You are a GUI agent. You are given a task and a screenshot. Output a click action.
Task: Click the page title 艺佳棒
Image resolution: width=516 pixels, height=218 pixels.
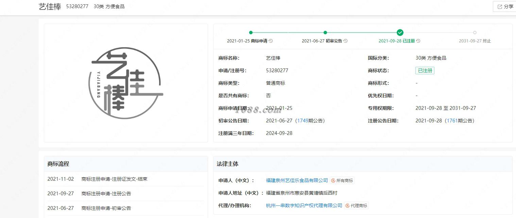(50, 7)
